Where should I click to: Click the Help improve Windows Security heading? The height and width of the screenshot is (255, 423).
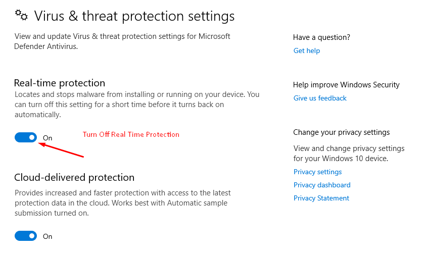point(346,85)
